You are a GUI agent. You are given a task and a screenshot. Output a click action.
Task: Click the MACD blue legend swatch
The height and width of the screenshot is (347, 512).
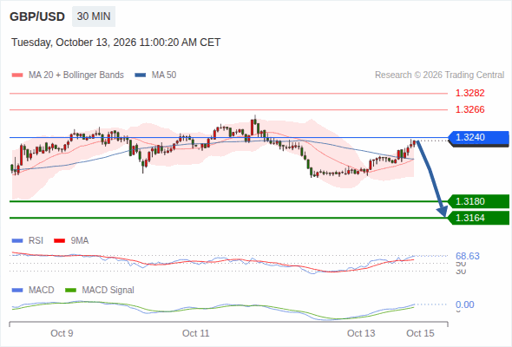[17, 291]
